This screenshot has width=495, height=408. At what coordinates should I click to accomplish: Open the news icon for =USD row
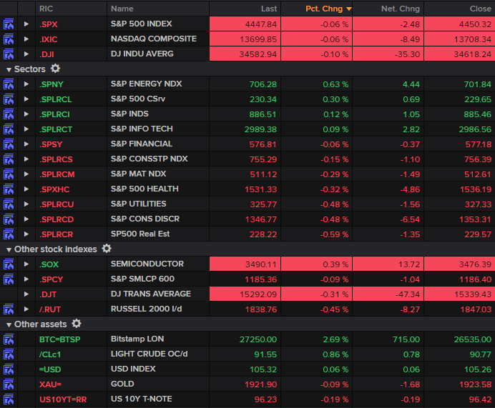click(9, 369)
